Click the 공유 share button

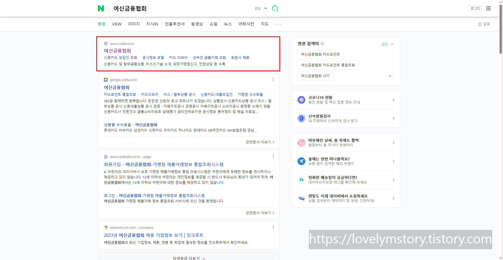(484, 24)
